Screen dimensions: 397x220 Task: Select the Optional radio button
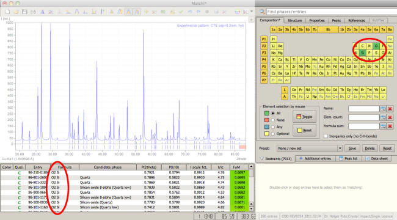[273, 134]
